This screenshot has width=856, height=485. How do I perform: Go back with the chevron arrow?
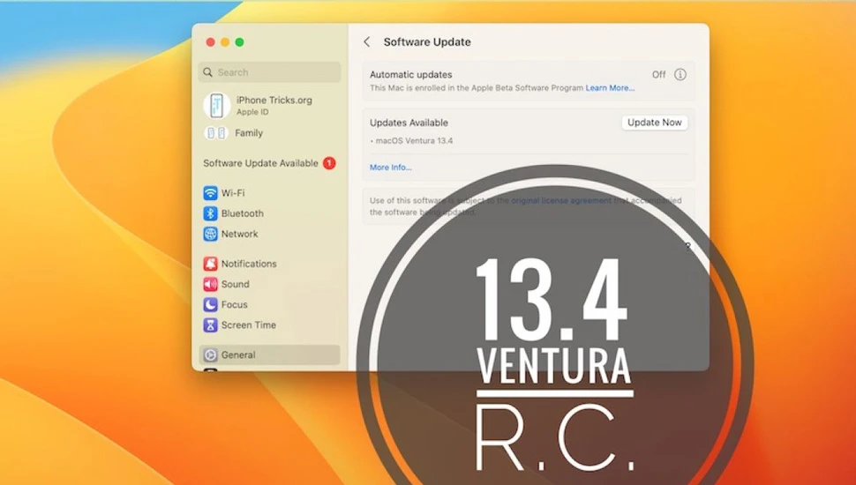click(367, 42)
